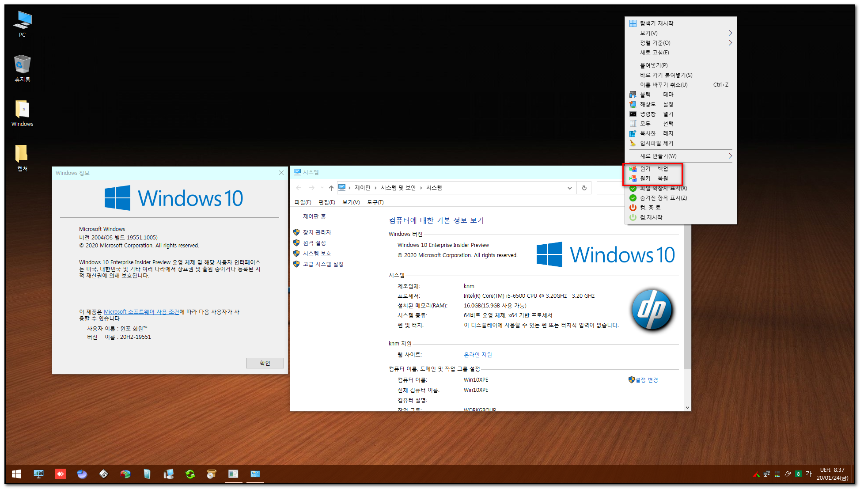Open 시스템 보호 link
The image size is (860, 489).
317,254
